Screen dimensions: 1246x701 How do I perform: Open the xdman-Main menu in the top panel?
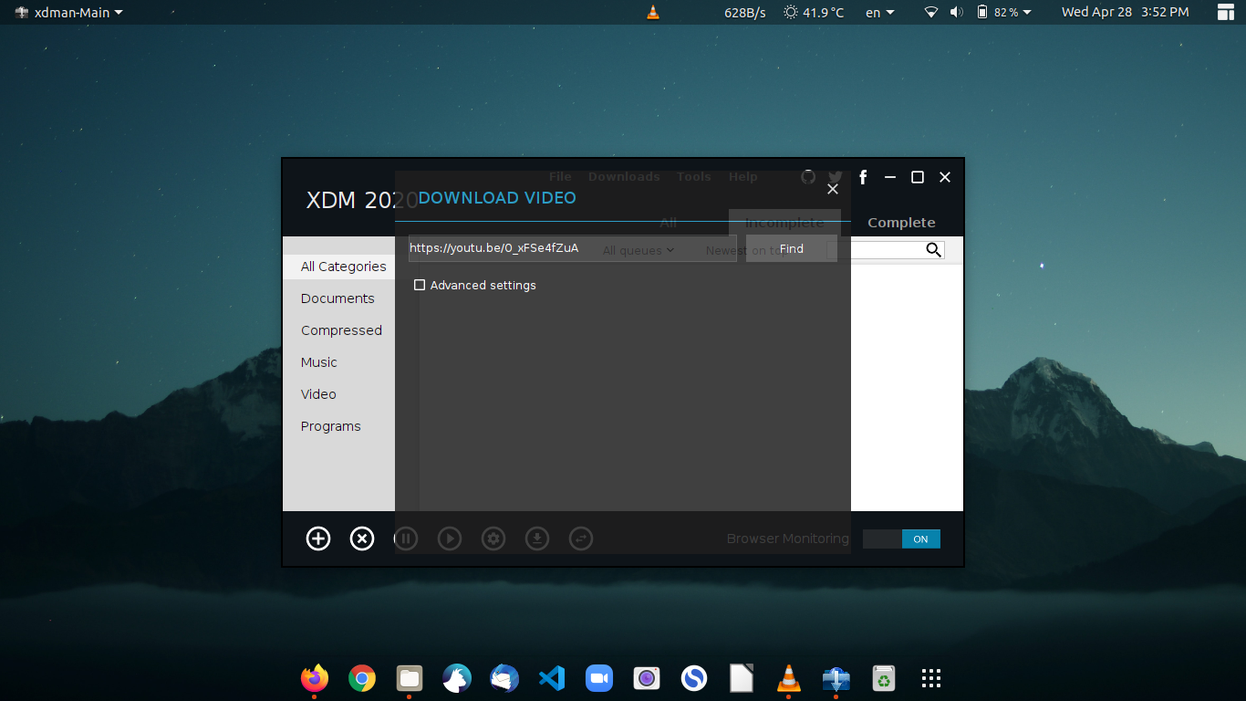[x=64, y=12]
